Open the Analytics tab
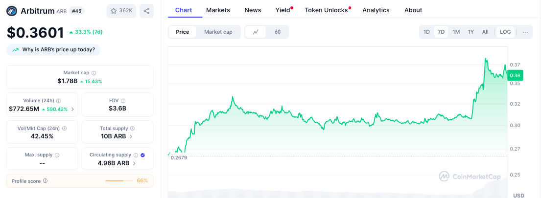This screenshot has width=541, height=198. click(x=376, y=10)
